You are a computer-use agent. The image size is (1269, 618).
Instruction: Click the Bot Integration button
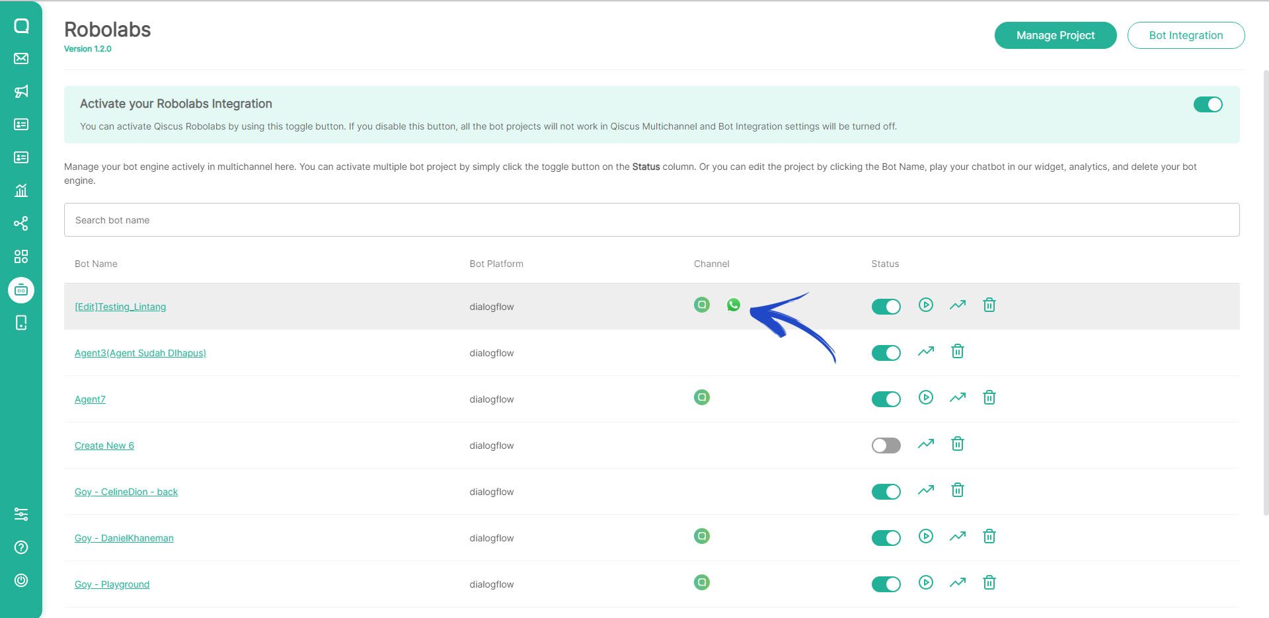pyautogui.click(x=1186, y=35)
